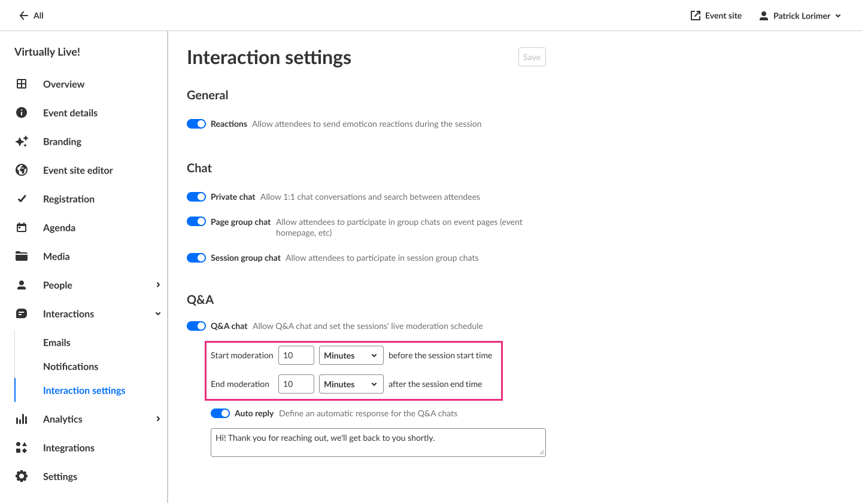This screenshot has height=503, width=862.
Task: Open the Patrick Lorimer account menu
Action: [x=800, y=16]
